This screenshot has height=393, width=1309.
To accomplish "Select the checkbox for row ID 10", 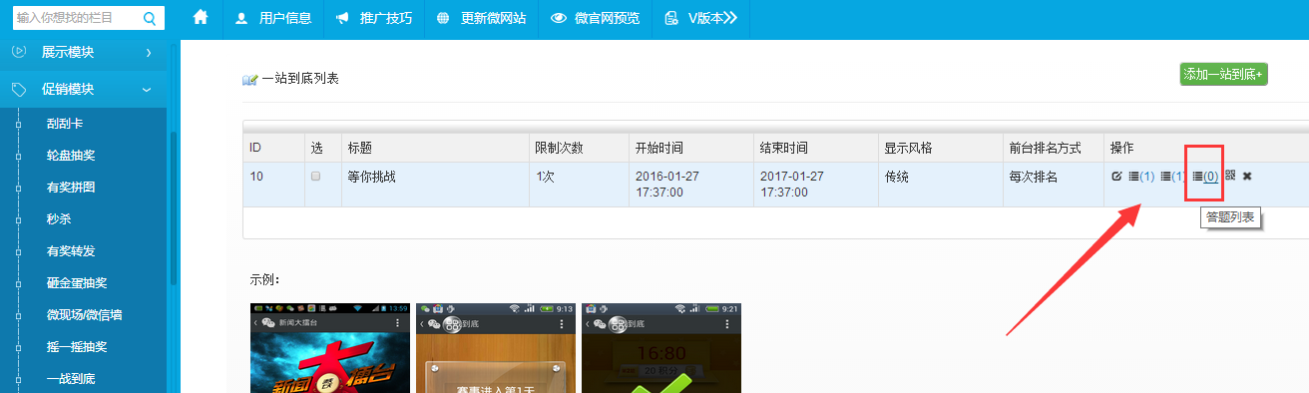I will point(316,176).
